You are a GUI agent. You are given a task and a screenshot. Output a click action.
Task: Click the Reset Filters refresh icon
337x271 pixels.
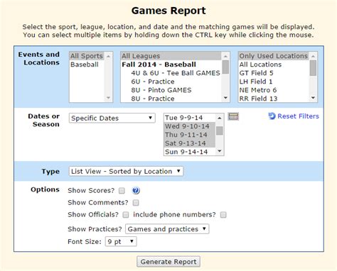272,116
